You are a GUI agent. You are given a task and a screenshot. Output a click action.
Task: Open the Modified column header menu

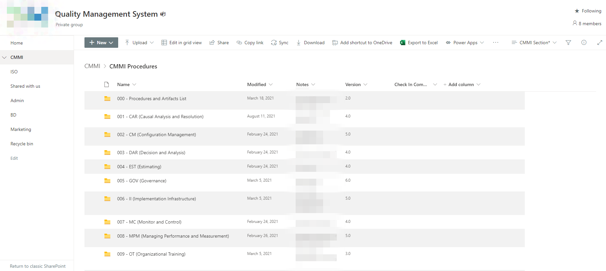pyautogui.click(x=260, y=84)
